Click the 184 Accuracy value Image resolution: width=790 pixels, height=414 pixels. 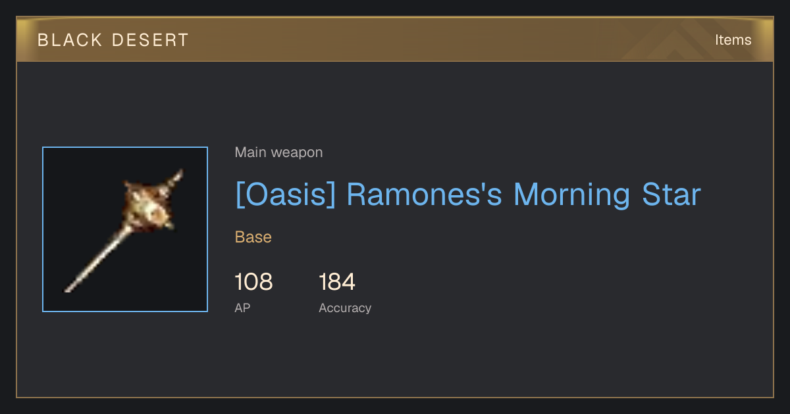click(x=337, y=283)
